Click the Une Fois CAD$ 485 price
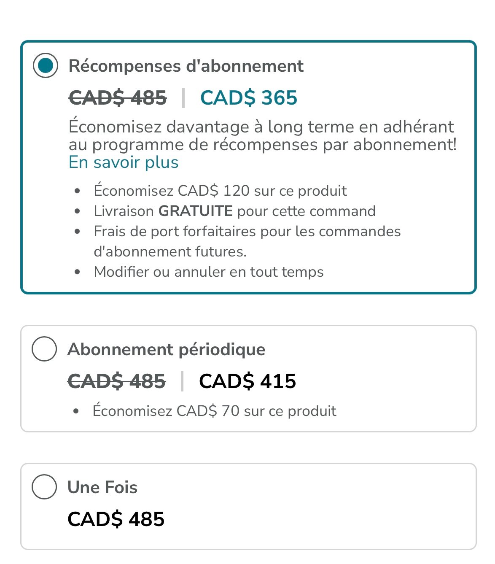 [x=116, y=519]
